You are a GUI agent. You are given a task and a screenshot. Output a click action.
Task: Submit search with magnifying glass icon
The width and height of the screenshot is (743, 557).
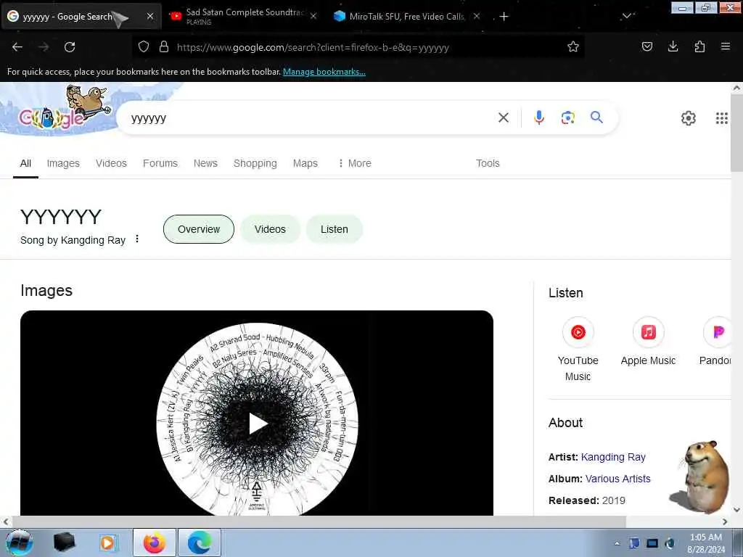(596, 117)
